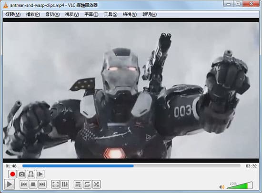Toggle fullscreen video mode
262x193 pixels.
tap(55, 184)
